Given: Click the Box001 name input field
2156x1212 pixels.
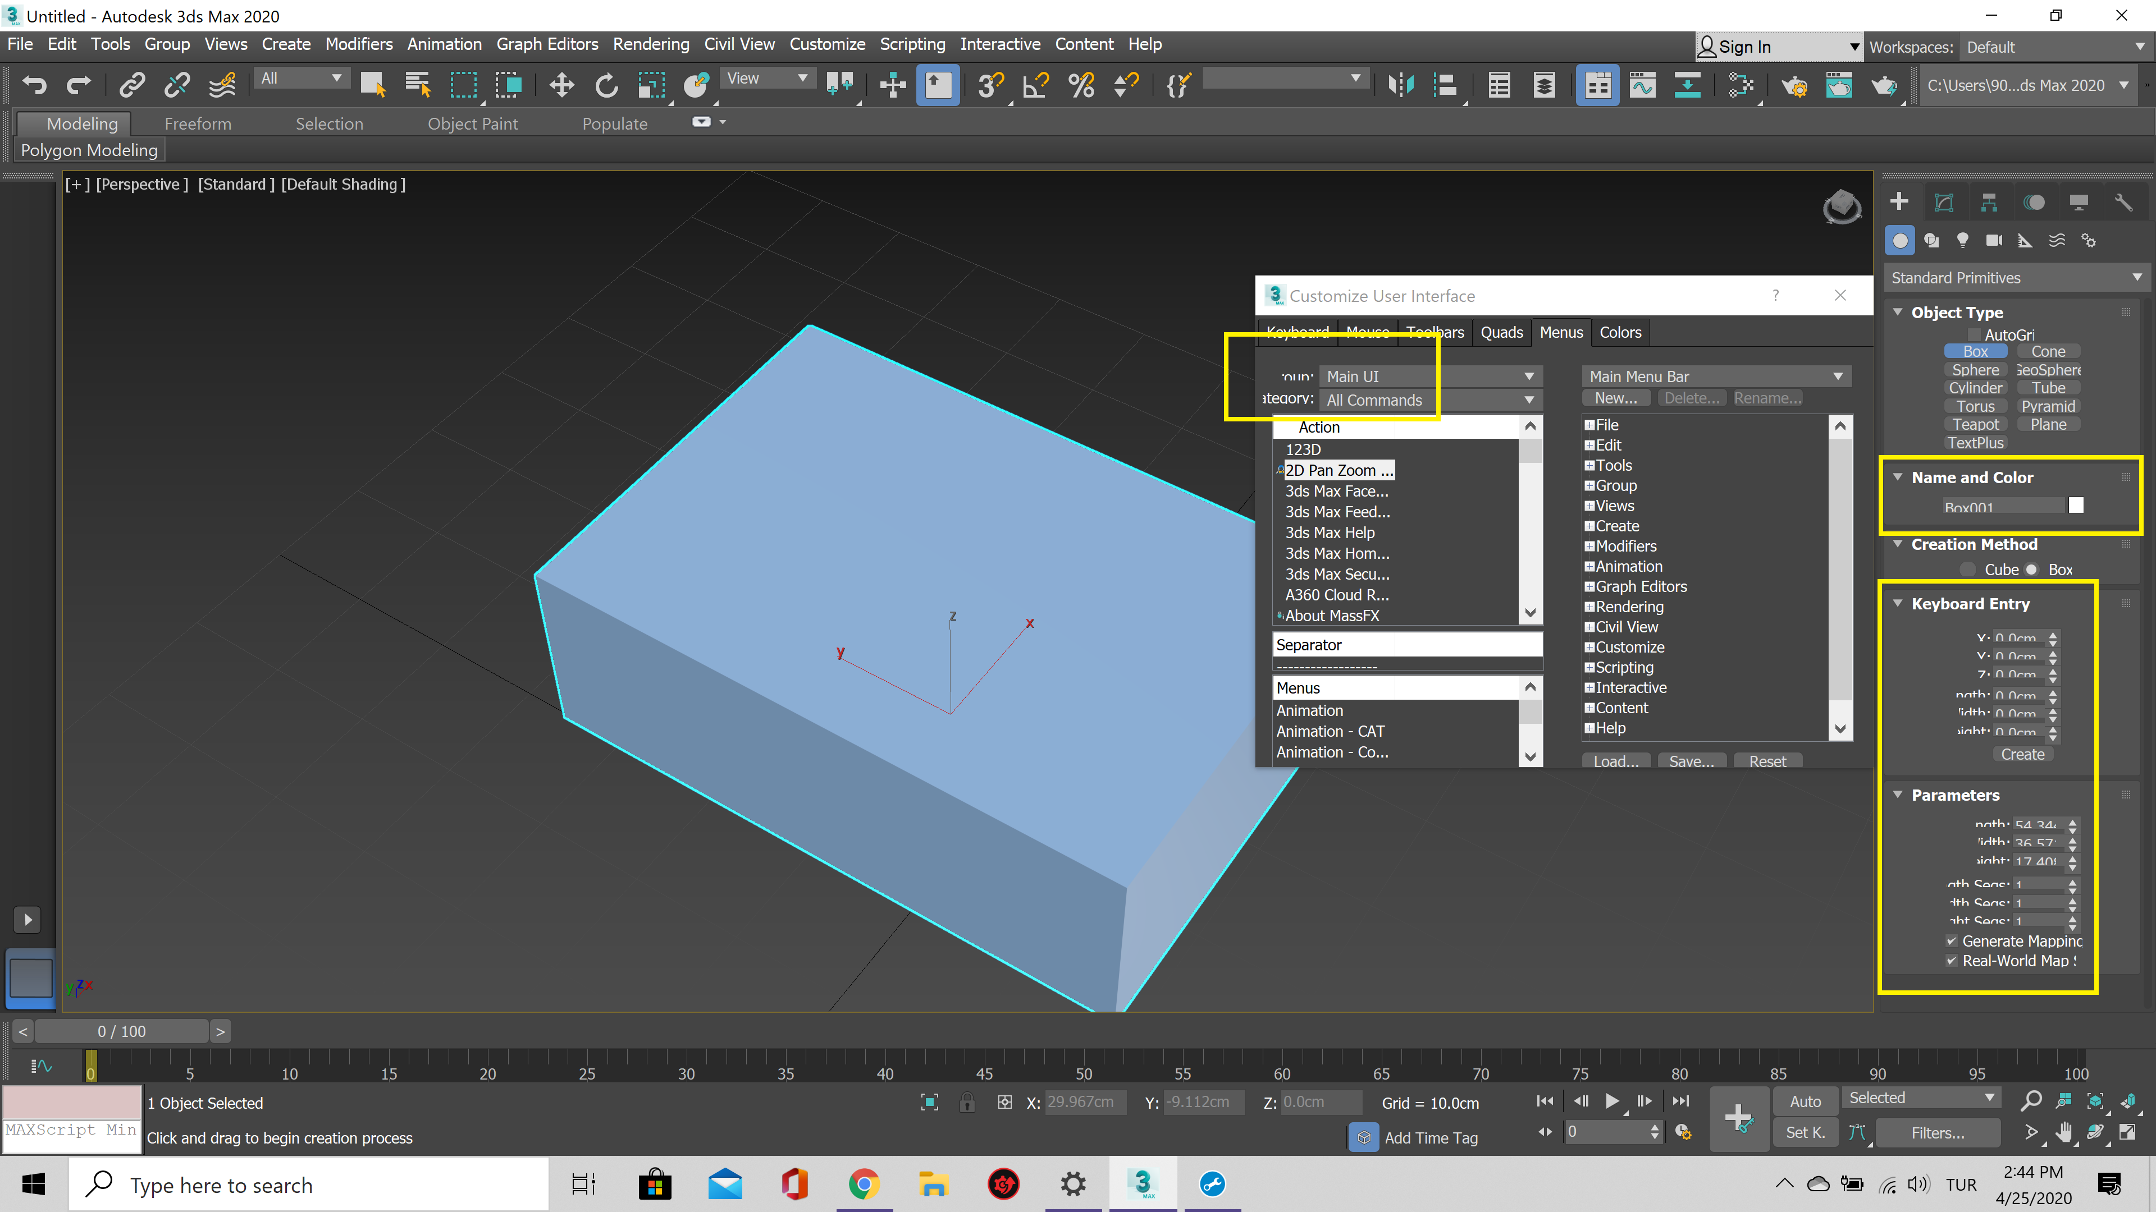Looking at the screenshot, I should 2000,506.
